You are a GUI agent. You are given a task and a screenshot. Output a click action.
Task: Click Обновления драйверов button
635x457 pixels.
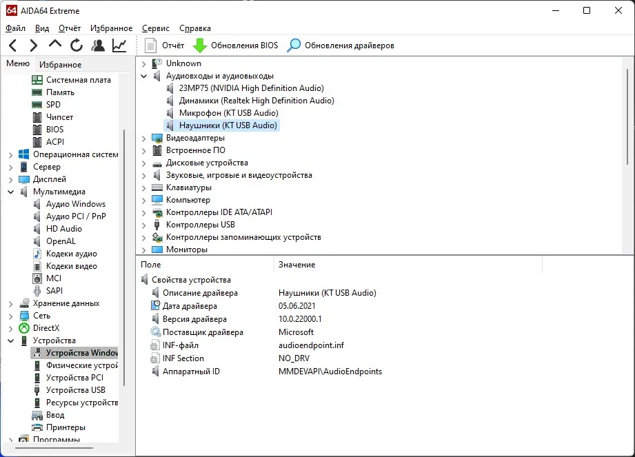[x=340, y=45]
